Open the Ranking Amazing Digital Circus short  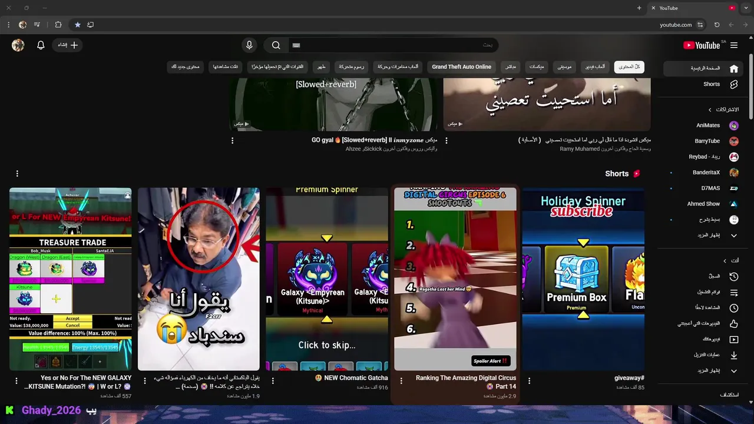(x=455, y=279)
